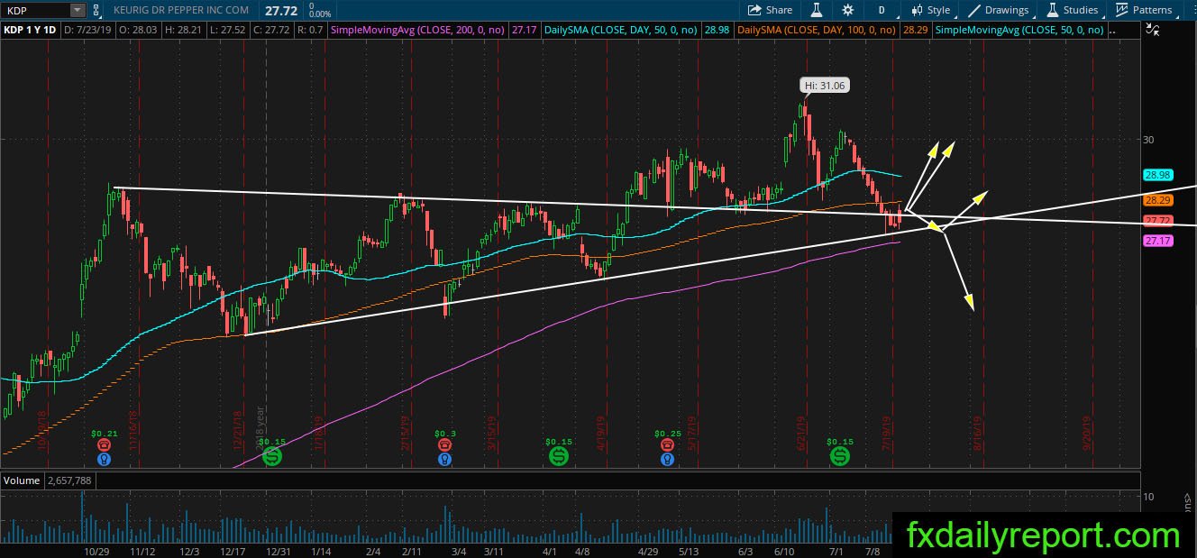Screen dimensions: 1197x558
Task: Click the KDP 1 Y 1D chart label
Action: (30, 30)
